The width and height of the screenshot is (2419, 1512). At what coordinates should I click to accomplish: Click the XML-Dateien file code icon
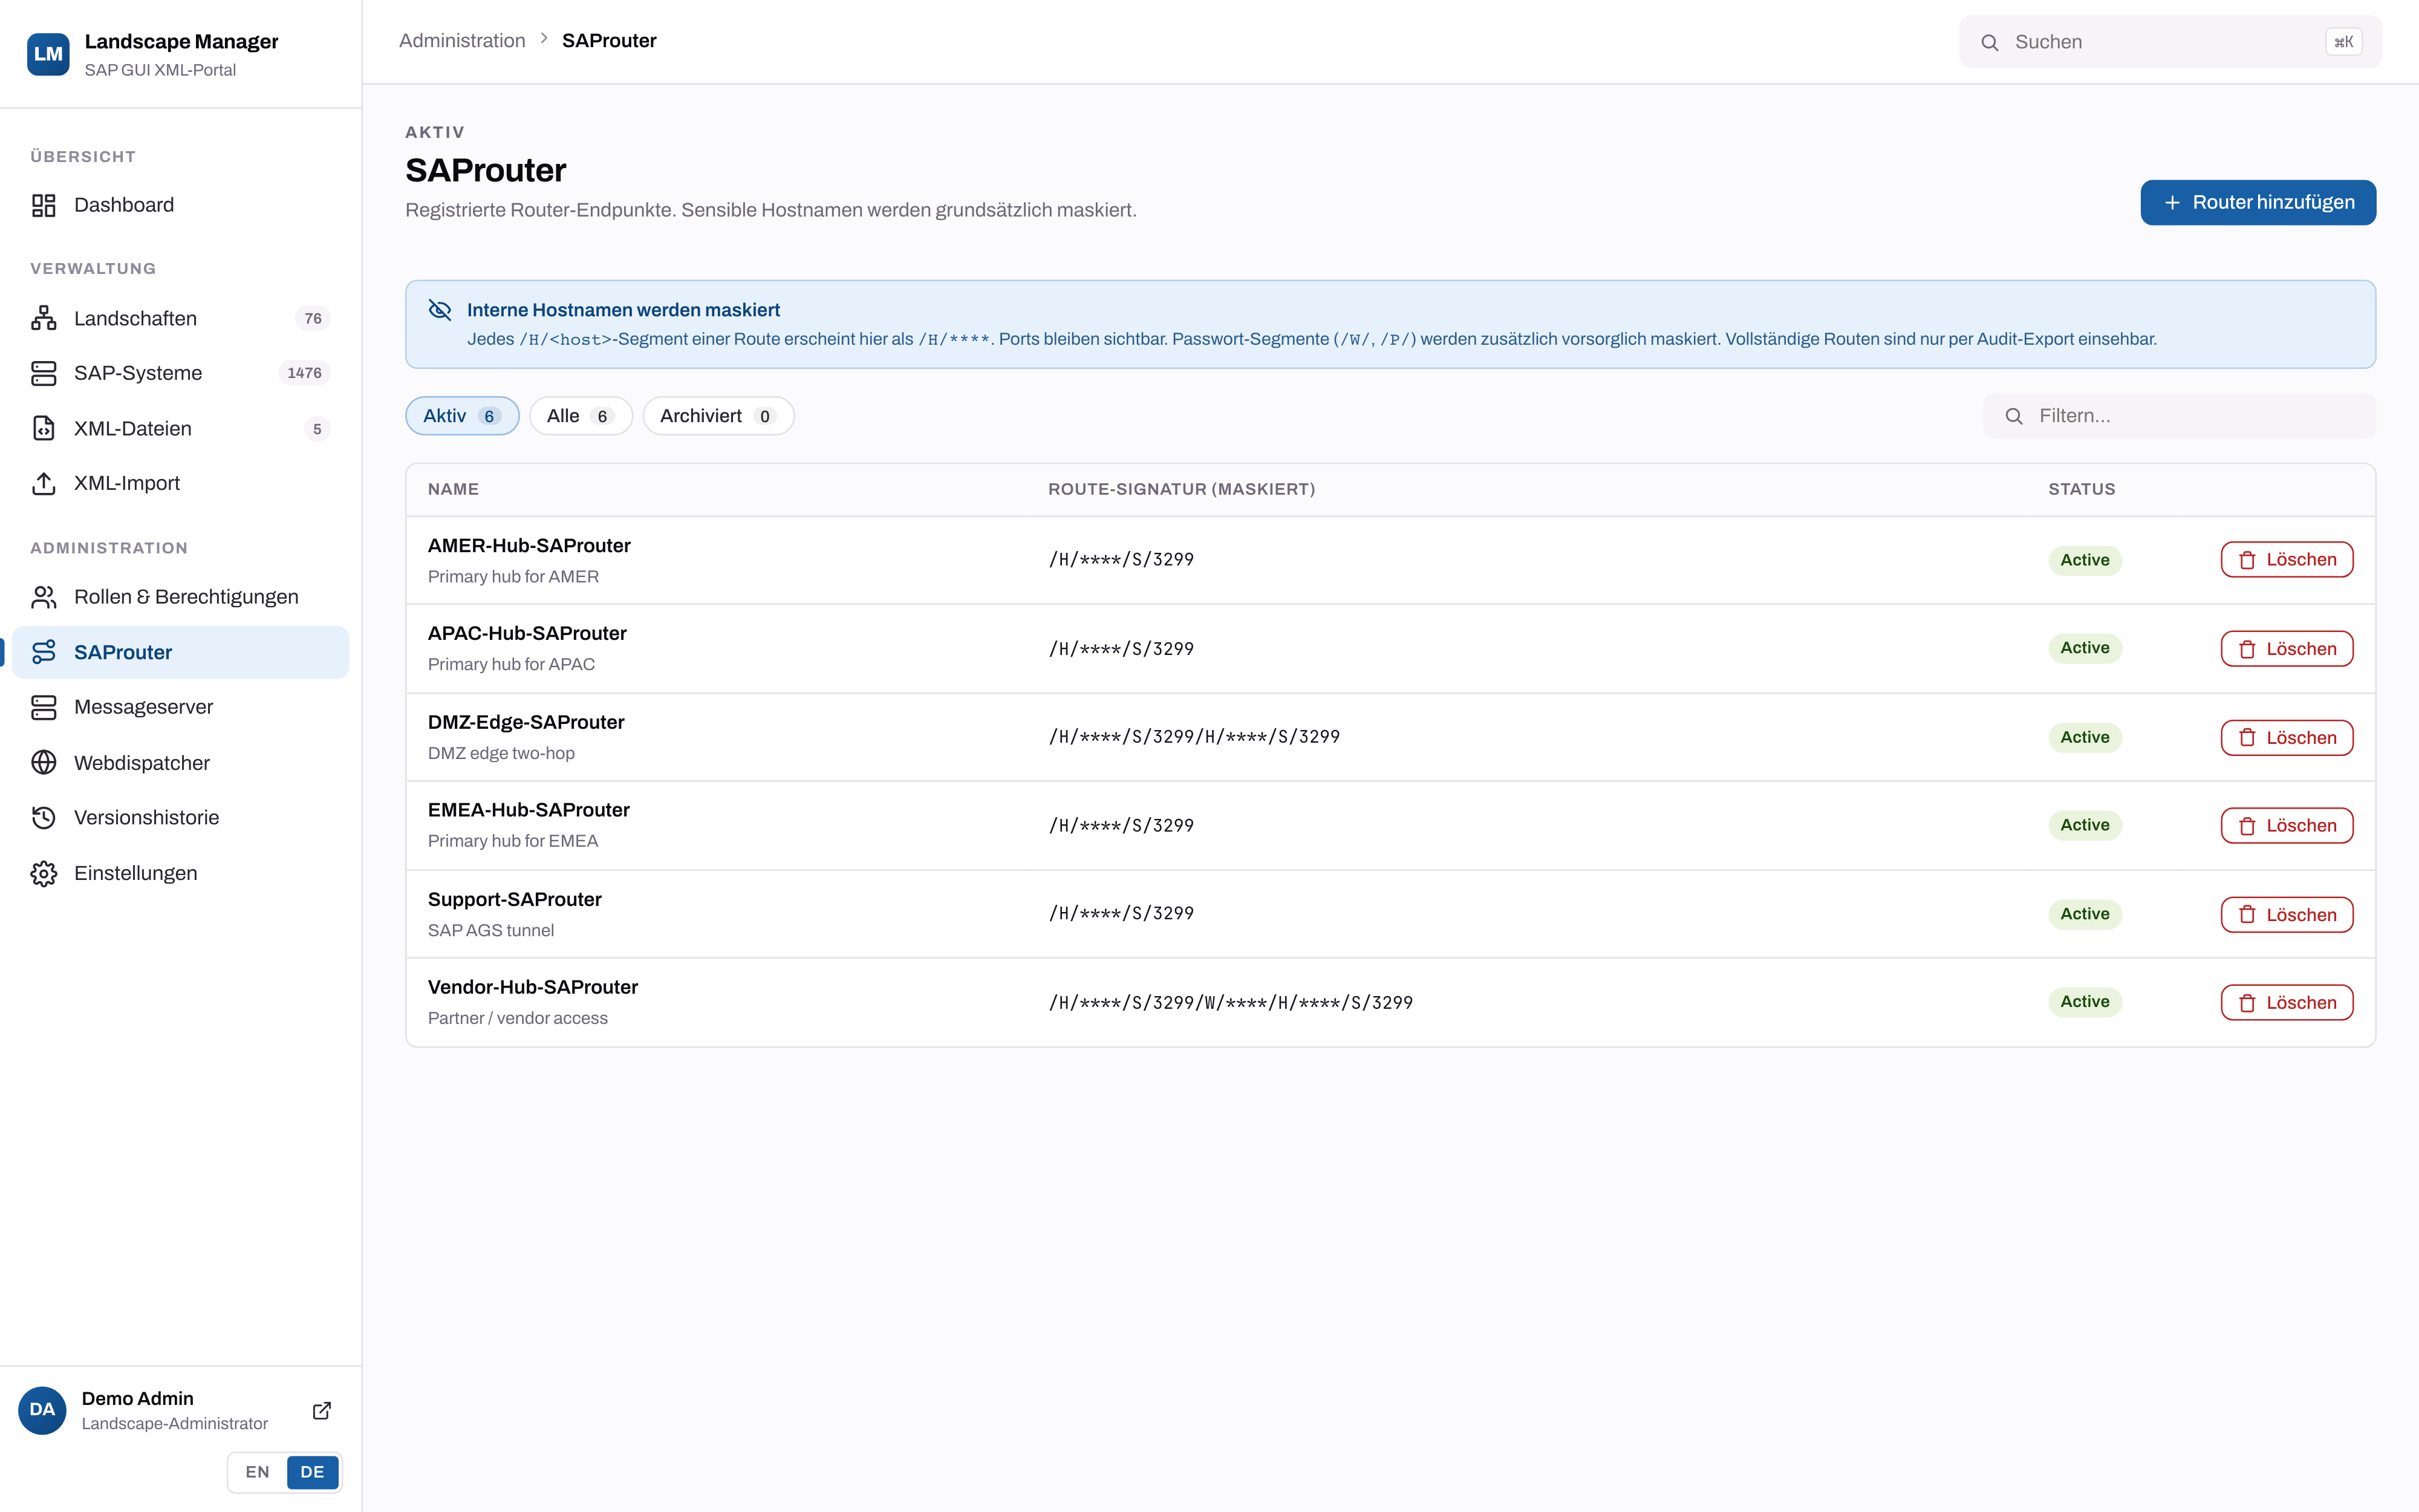pyautogui.click(x=44, y=428)
